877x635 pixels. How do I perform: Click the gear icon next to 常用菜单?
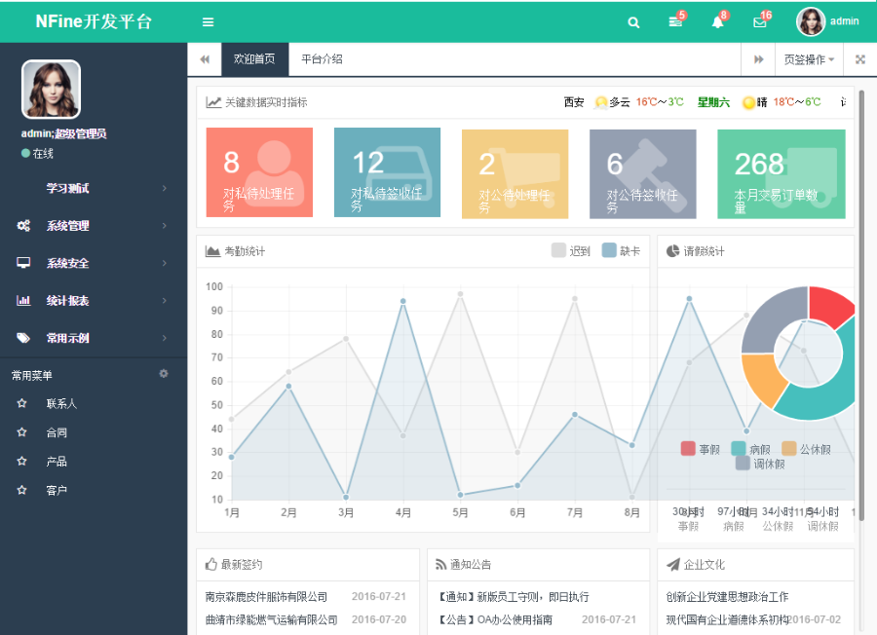163,373
